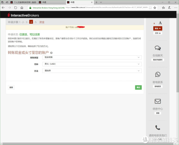Click the browser back arrow
Image resolution: width=179 pixels, height=145 pixels.
click(4, 7)
